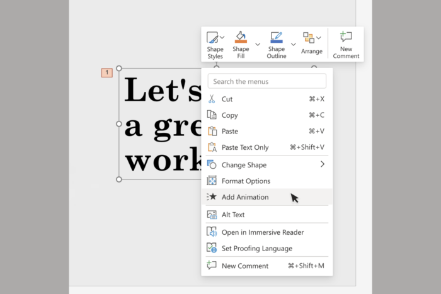Click the New Comment icon in mini toolbar

pos(346,37)
